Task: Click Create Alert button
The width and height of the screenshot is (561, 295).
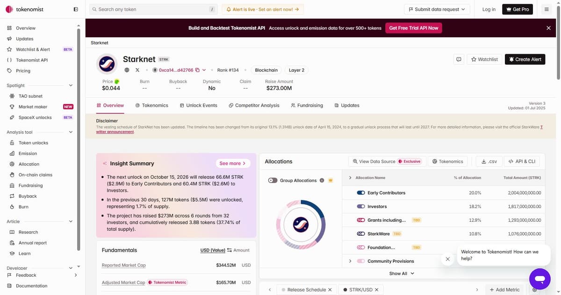Action: click(525, 59)
